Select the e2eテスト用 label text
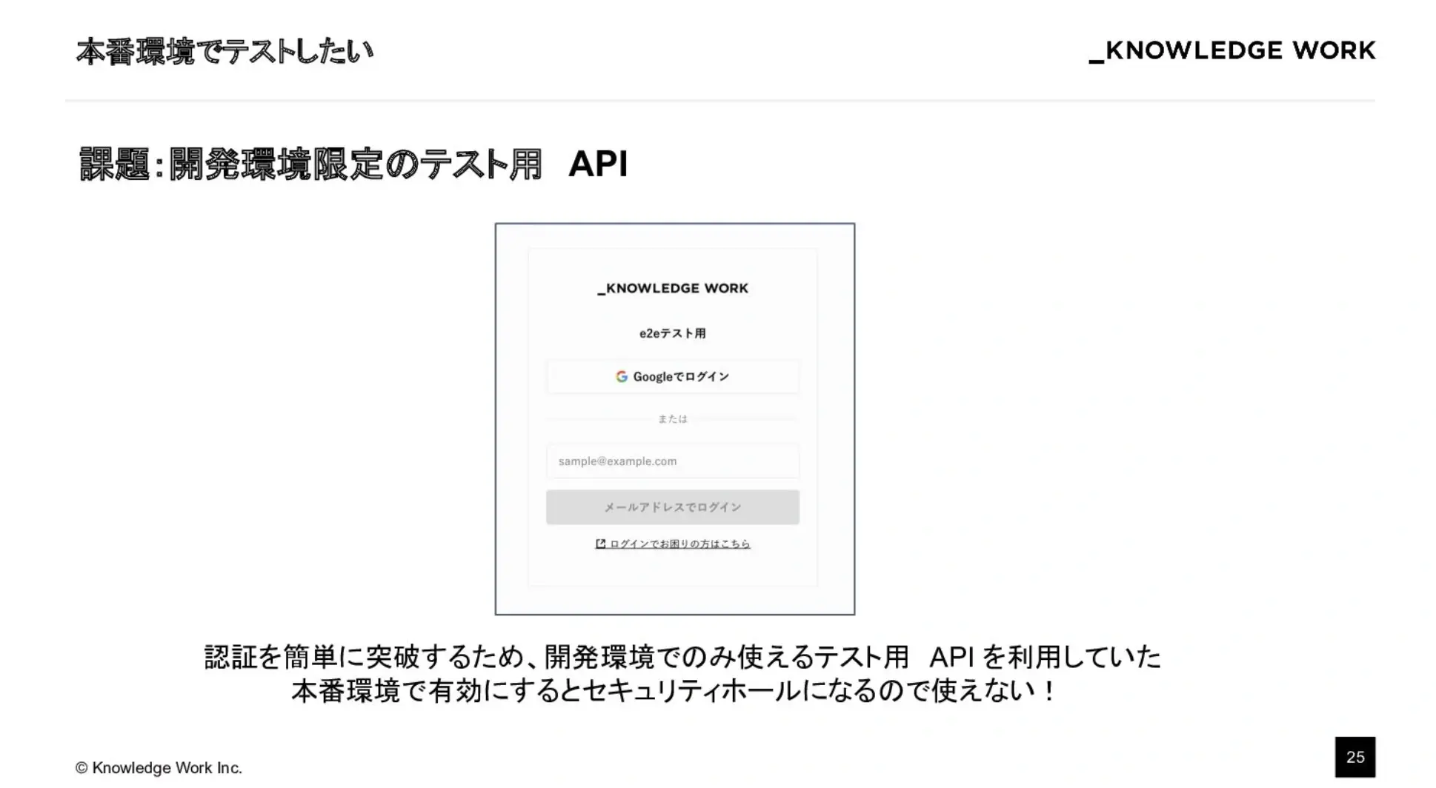 pos(673,333)
